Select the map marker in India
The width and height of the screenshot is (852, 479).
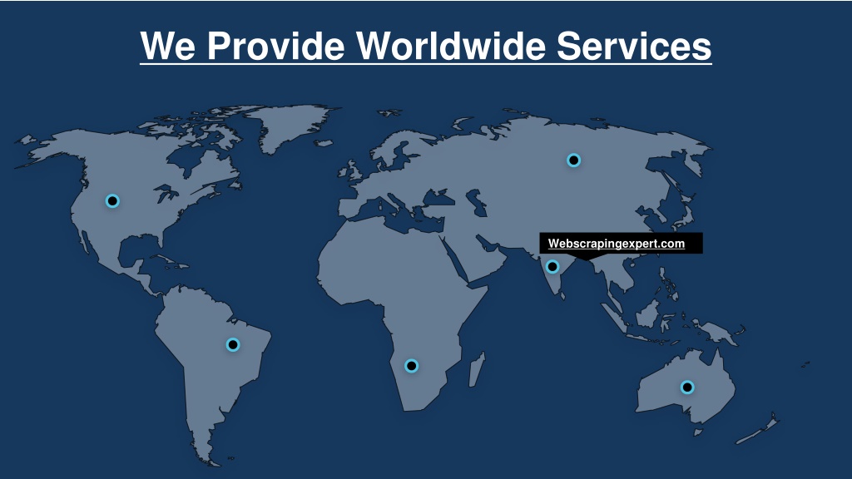(x=552, y=267)
